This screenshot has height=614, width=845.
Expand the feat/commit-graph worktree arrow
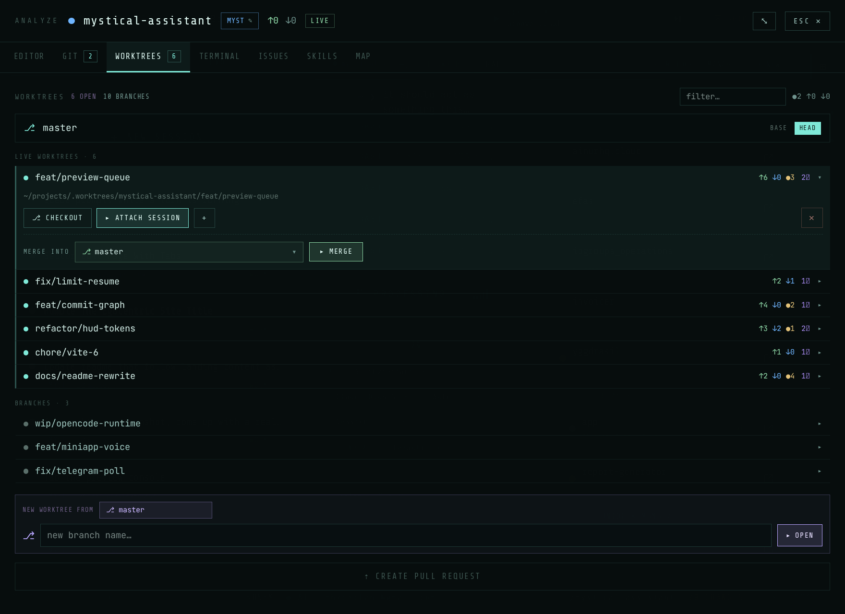click(x=820, y=305)
